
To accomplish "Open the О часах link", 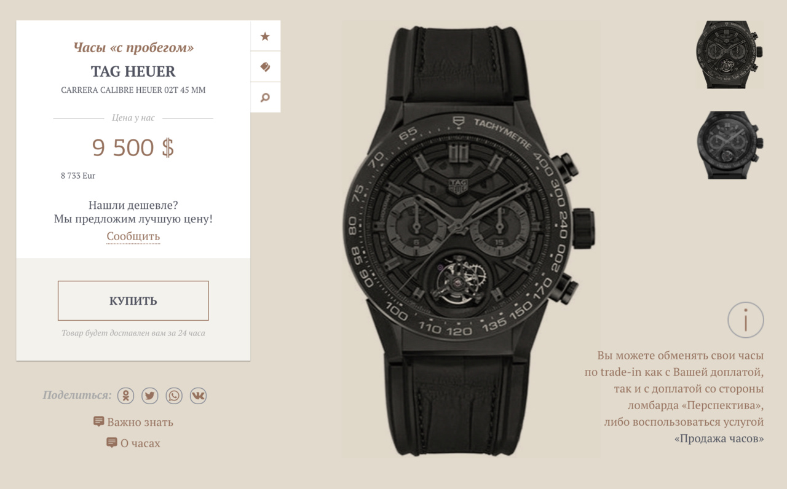I will [140, 443].
